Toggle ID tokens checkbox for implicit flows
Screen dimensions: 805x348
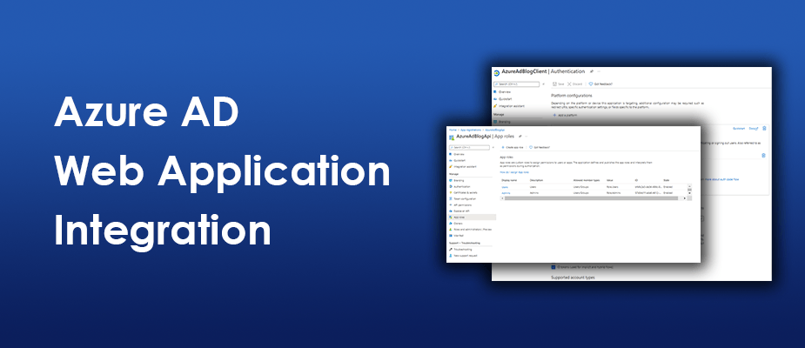tap(553, 267)
